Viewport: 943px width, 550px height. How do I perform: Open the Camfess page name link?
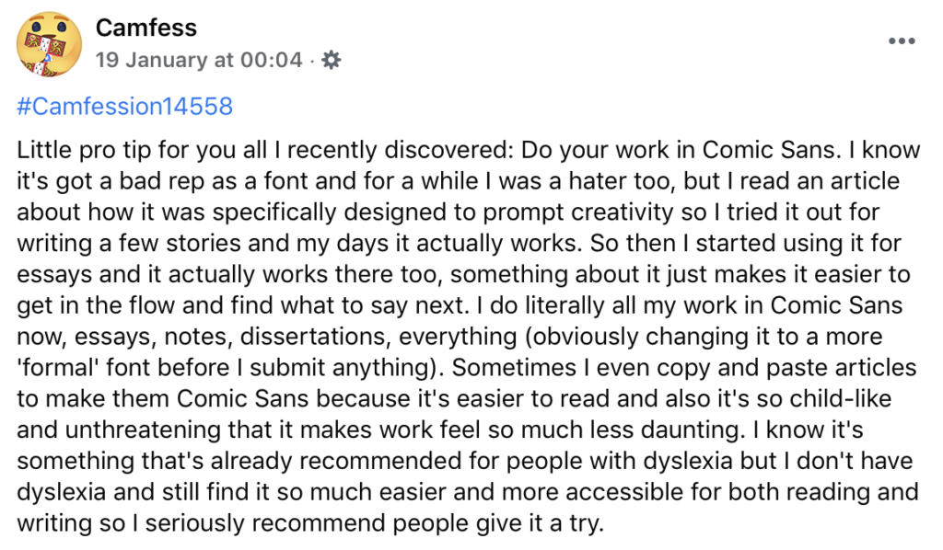[x=146, y=28]
